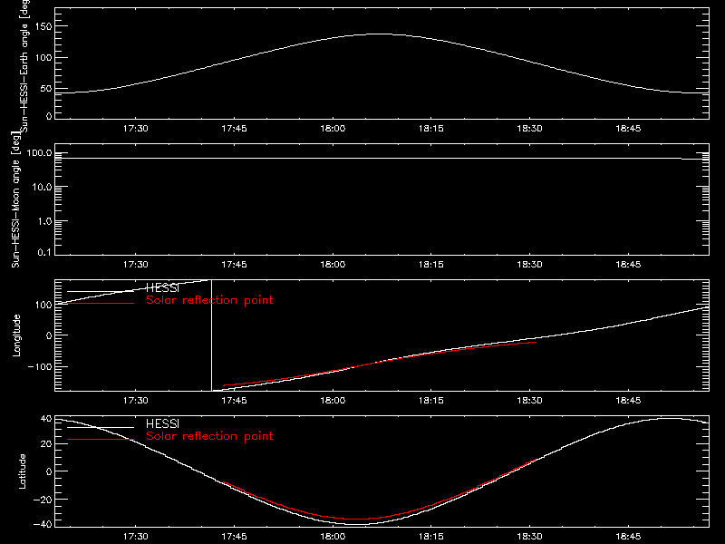Image resolution: width=725 pixels, height=544 pixels.
Task: Click the 40 tick label on Latitude axis
Action: pyautogui.click(x=46, y=419)
